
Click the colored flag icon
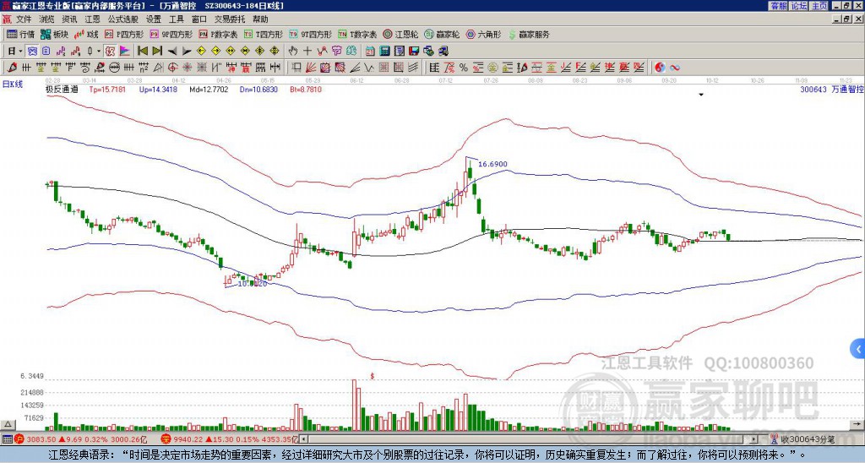pyautogui.click(x=125, y=52)
